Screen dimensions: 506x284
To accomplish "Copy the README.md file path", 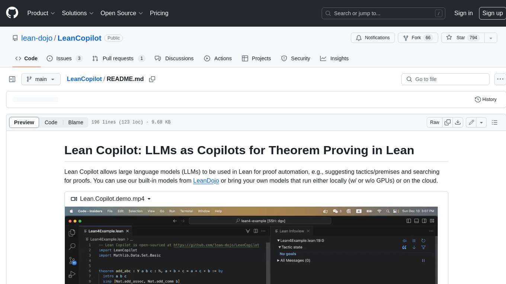I will pyautogui.click(x=152, y=79).
